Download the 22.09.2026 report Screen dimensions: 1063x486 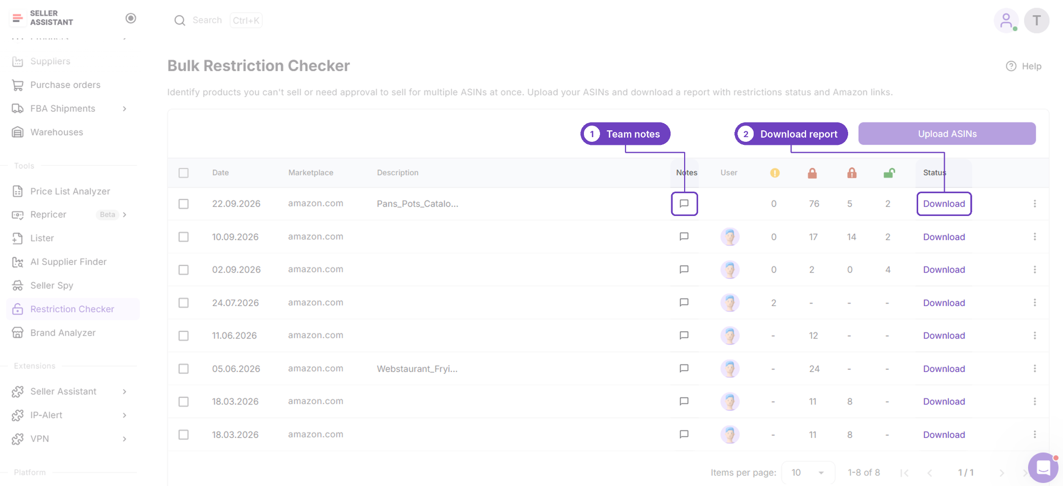[944, 204]
